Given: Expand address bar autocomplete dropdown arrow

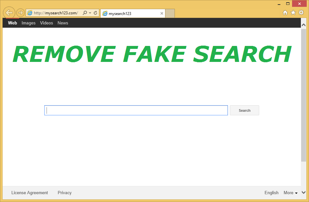Looking at the screenshot, I should point(90,13).
